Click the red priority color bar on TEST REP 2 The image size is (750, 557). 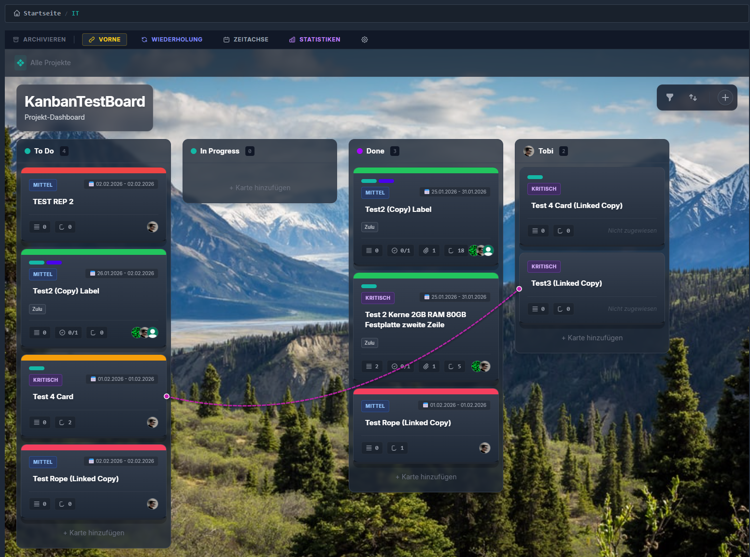[x=93, y=170]
